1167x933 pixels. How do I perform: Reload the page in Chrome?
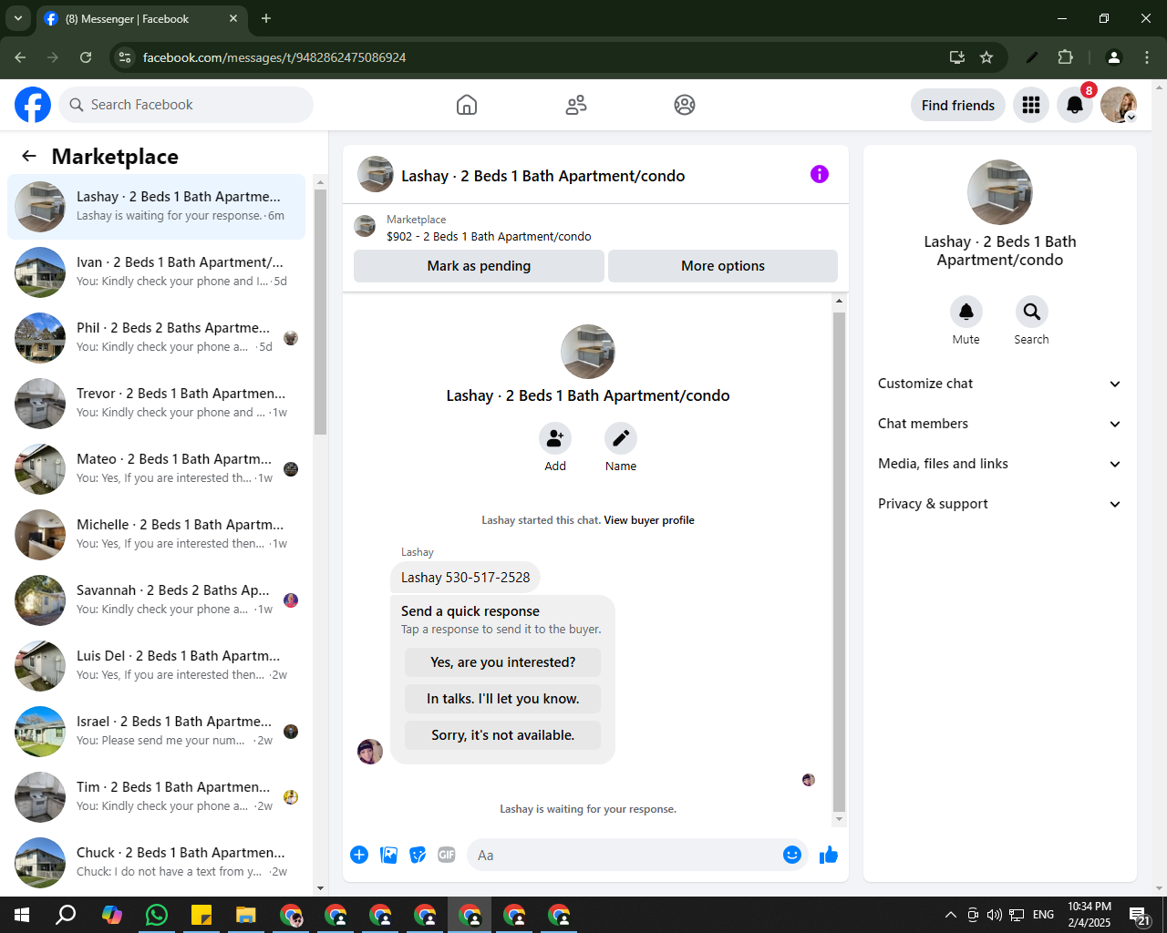click(x=86, y=57)
